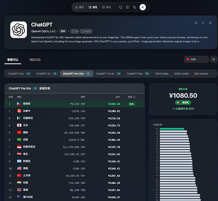Click the iPadOS platform tag

86,31
